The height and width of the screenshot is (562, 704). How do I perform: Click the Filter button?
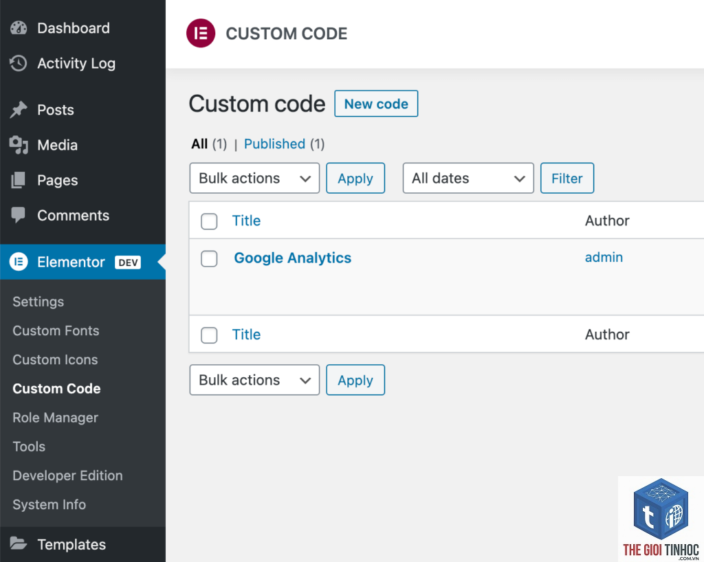(567, 178)
